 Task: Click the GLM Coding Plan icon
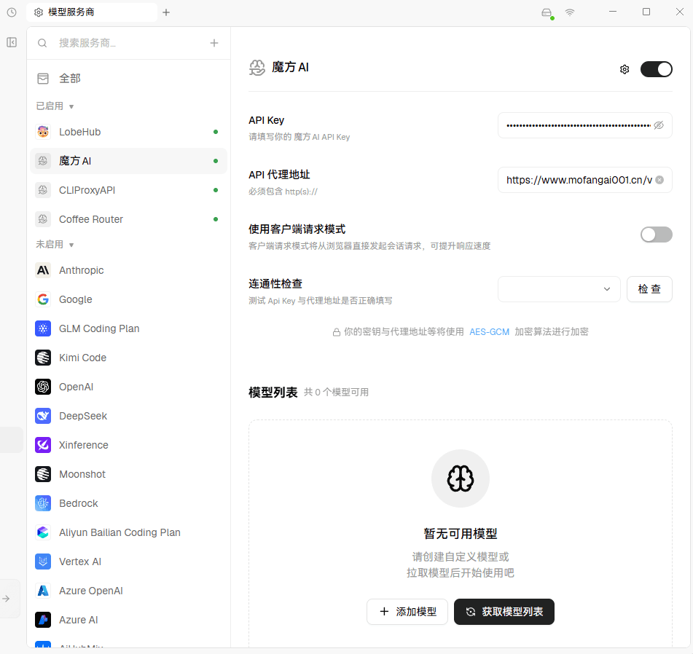(43, 328)
